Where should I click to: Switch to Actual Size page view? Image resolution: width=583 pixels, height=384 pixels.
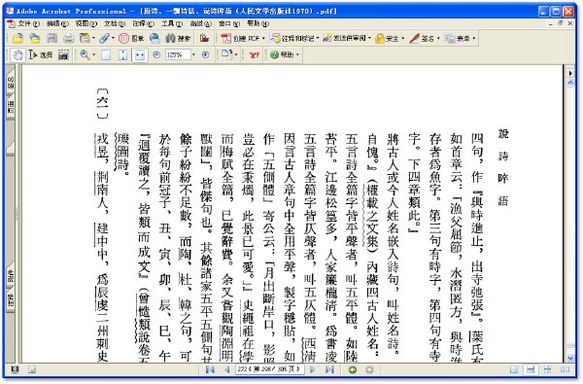[106, 55]
